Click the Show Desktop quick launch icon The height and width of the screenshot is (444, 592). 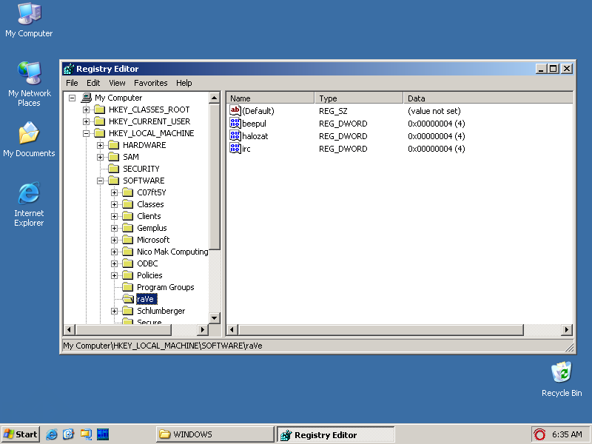point(86,434)
